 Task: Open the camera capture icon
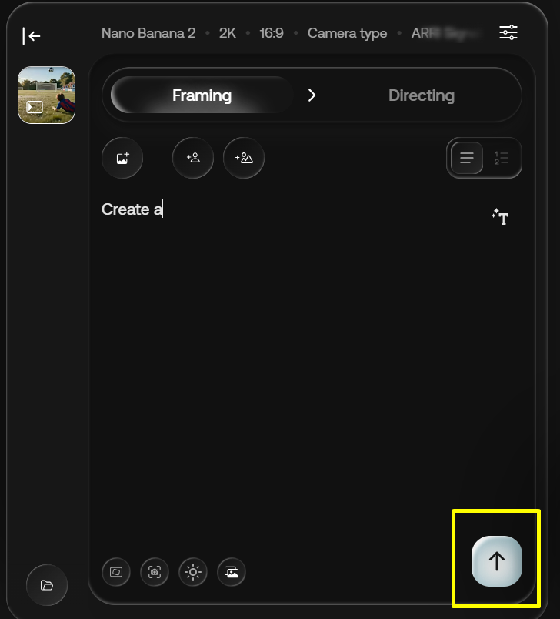pos(155,572)
